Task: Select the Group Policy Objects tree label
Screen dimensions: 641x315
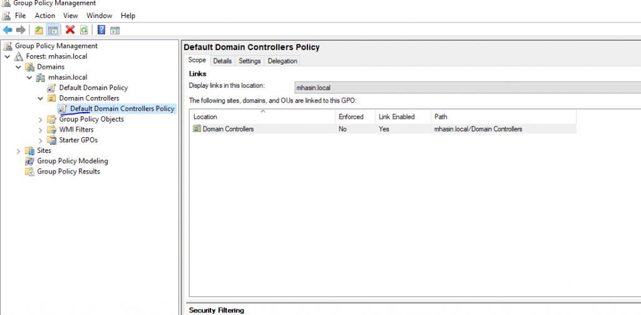Action: pyautogui.click(x=91, y=119)
